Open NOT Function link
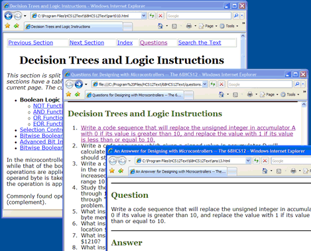 48,106
